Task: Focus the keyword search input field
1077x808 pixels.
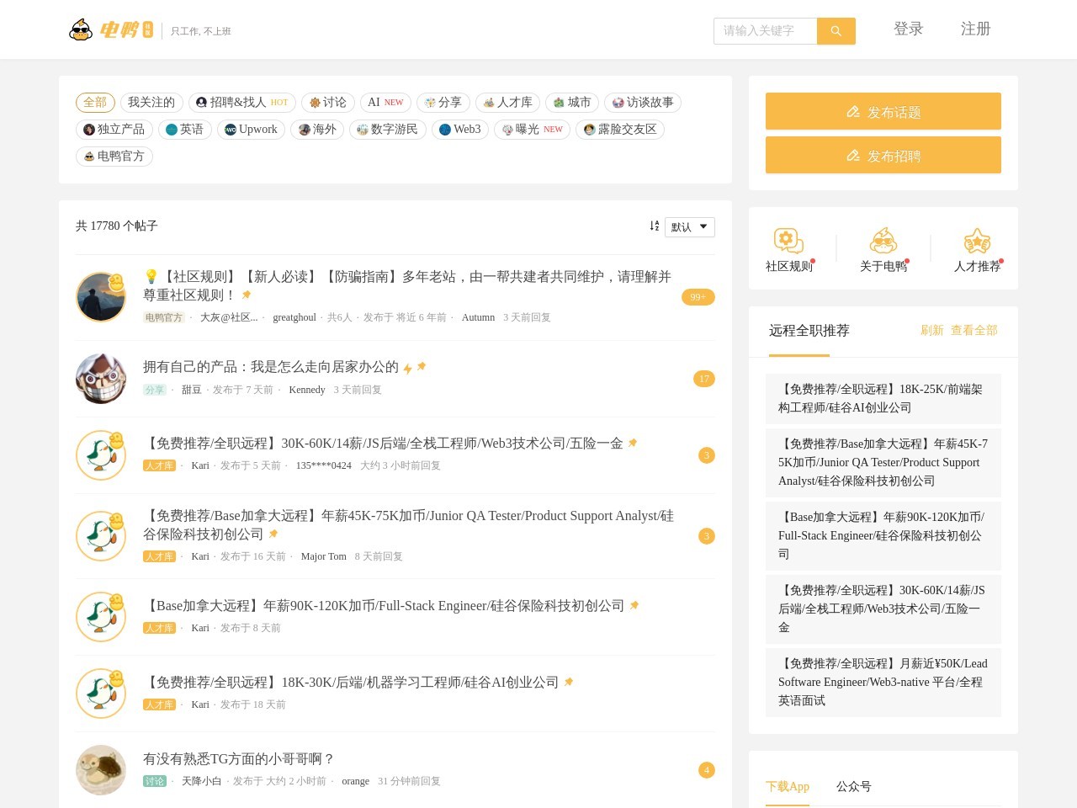Action: point(765,31)
